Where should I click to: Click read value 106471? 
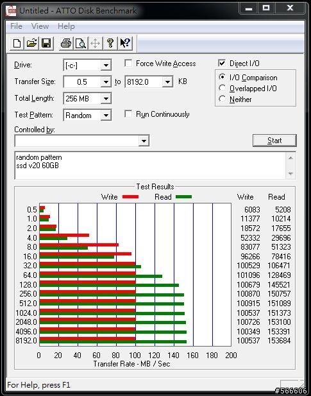pos(279,266)
